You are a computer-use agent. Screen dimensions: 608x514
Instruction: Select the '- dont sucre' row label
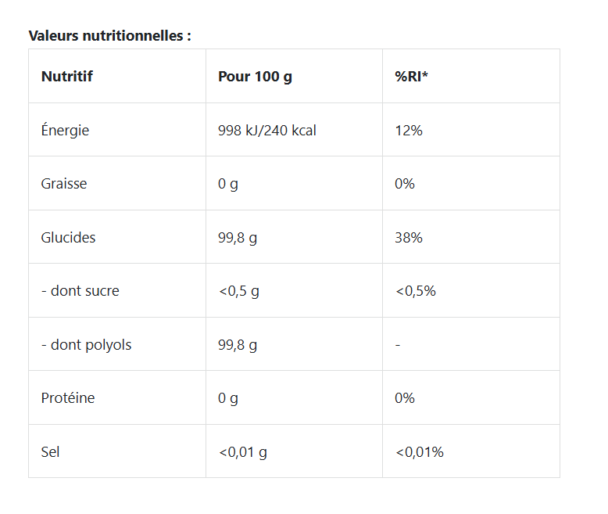[80, 291]
